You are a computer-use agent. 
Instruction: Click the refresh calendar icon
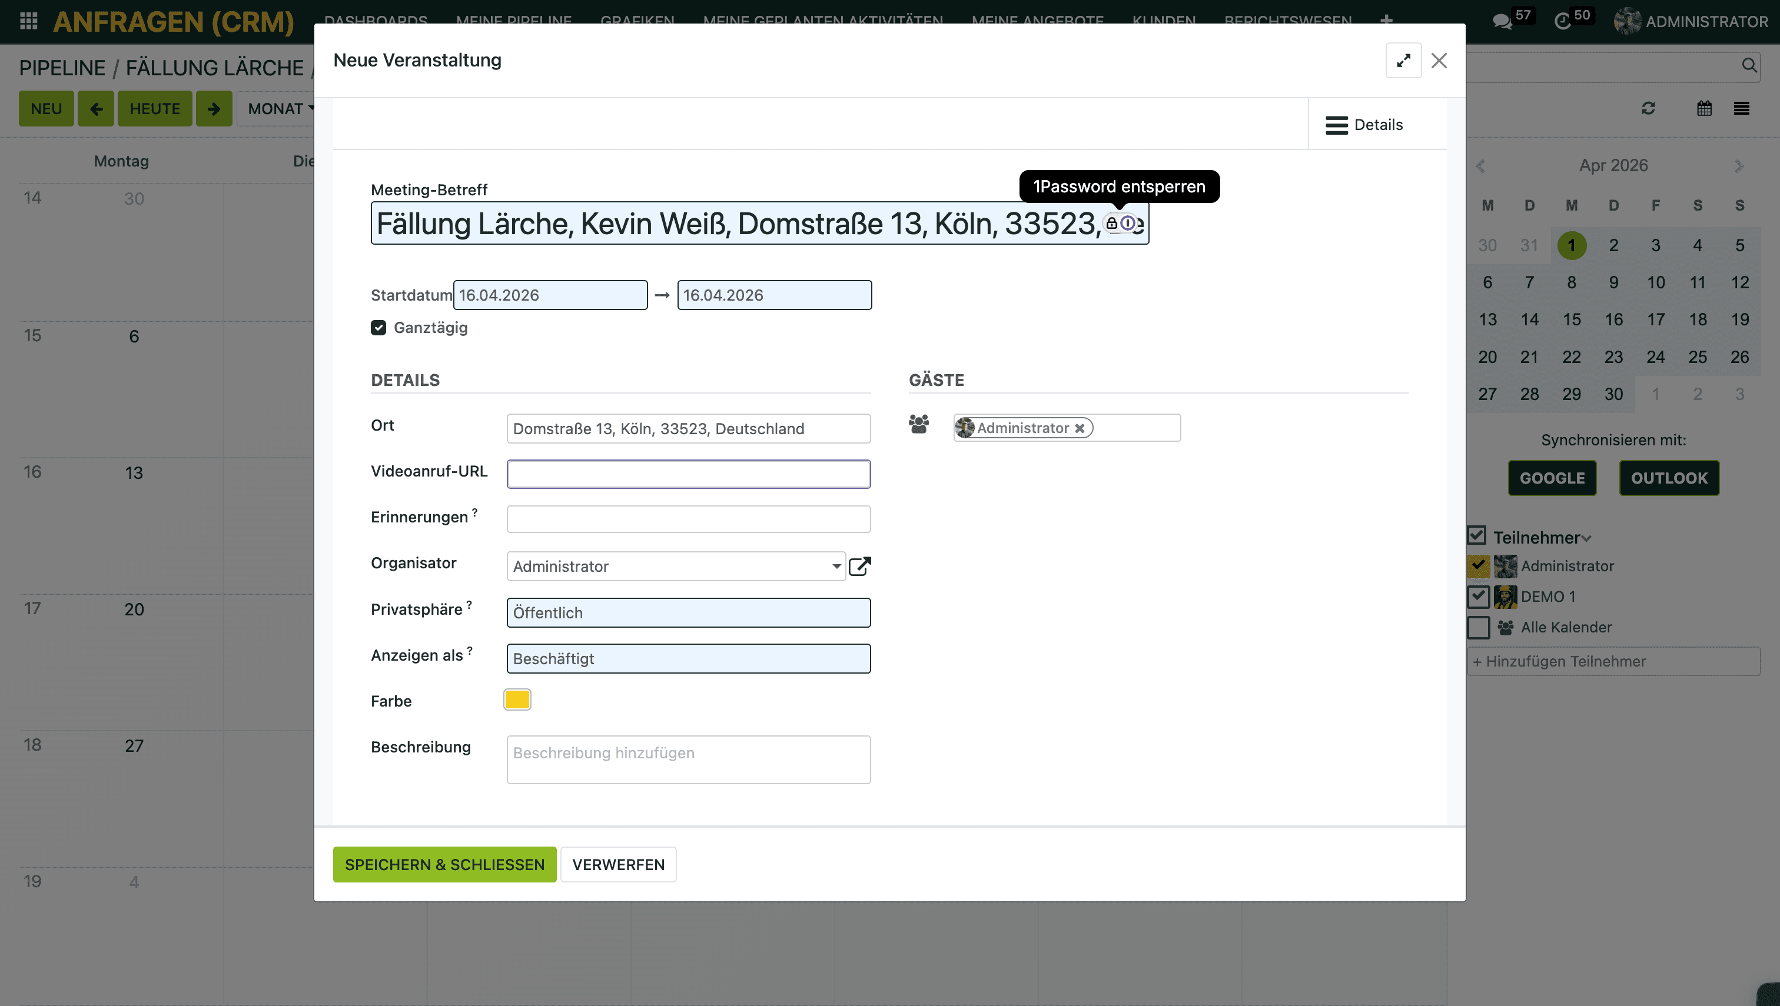click(1648, 108)
